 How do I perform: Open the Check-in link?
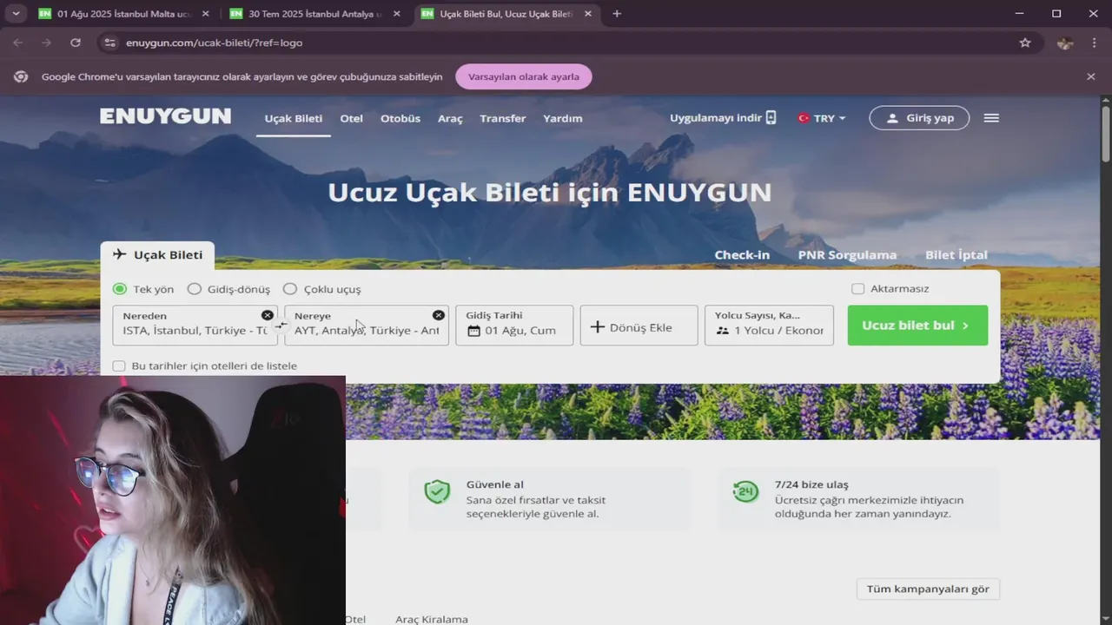742,254
